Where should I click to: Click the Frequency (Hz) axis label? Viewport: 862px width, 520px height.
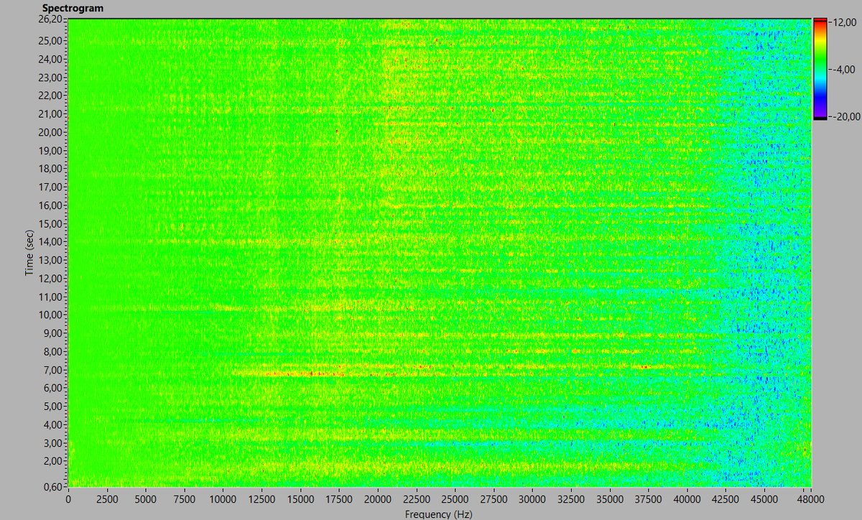pos(438,514)
